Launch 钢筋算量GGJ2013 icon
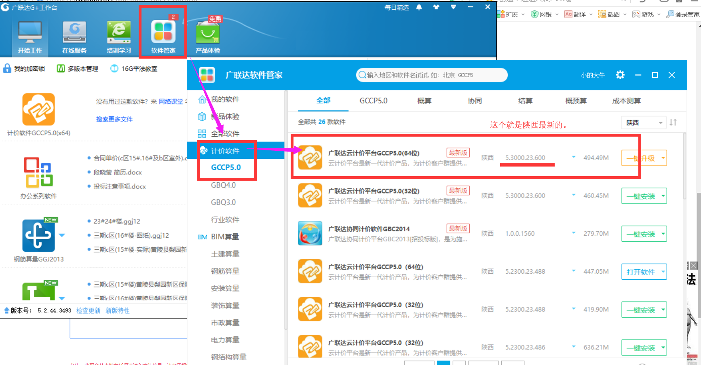The width and height of the screenshot is (701, 365). [38, 235]
